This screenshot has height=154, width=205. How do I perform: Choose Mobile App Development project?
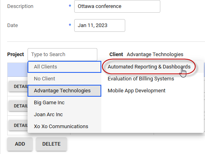pyautogui.click(x=136, y=91)
